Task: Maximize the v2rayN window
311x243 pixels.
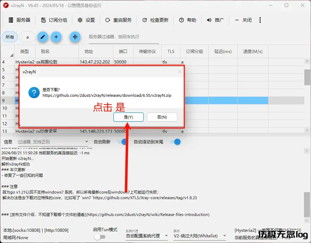Action: (x=286, y=5)
